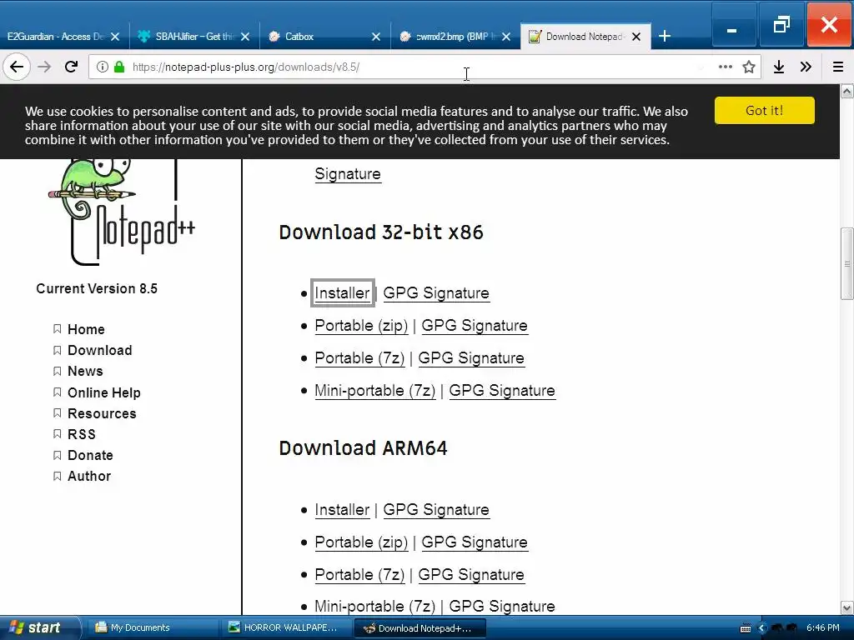This screenshot has width=854, height=640.
Task: Click GPG Signature beside ARM64 Installer
Action: (x=436, y=510)
